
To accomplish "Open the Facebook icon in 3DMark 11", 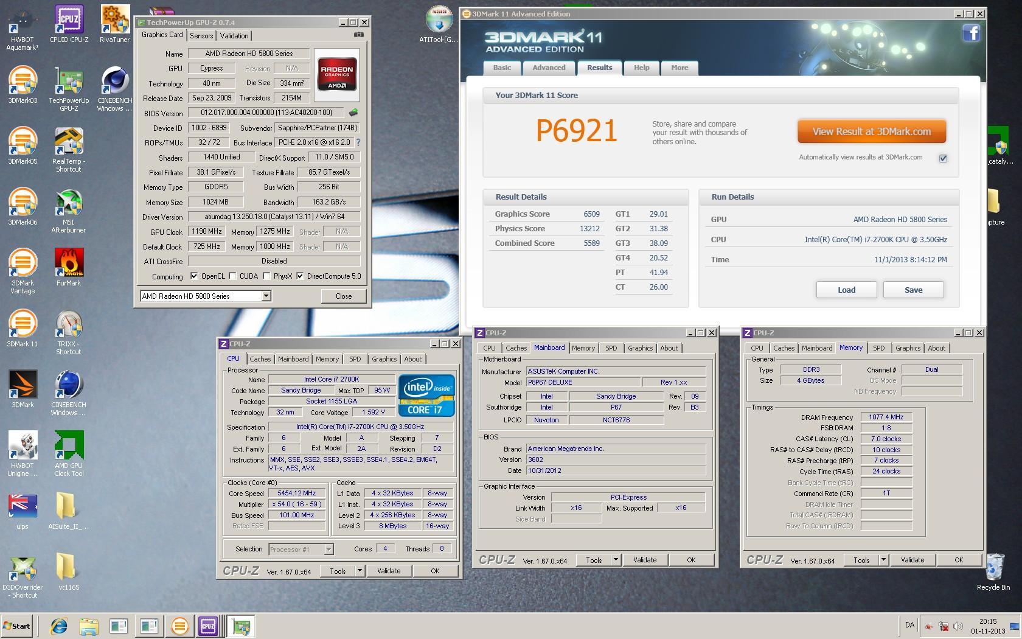I will (971, 33).
